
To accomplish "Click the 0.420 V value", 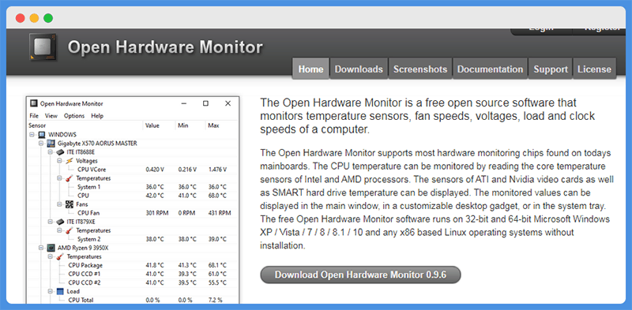I will point(155,170).
